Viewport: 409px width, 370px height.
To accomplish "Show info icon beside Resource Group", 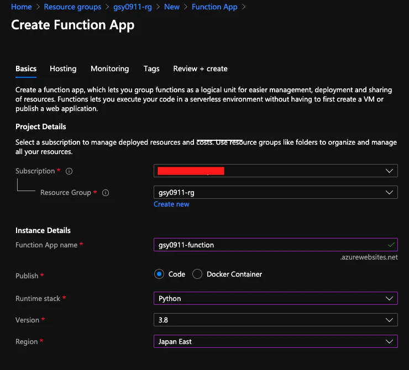I will (106, 193).
